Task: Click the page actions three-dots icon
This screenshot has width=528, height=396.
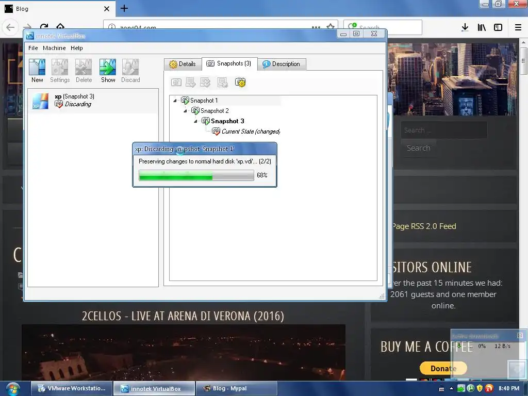Action: 316,27
